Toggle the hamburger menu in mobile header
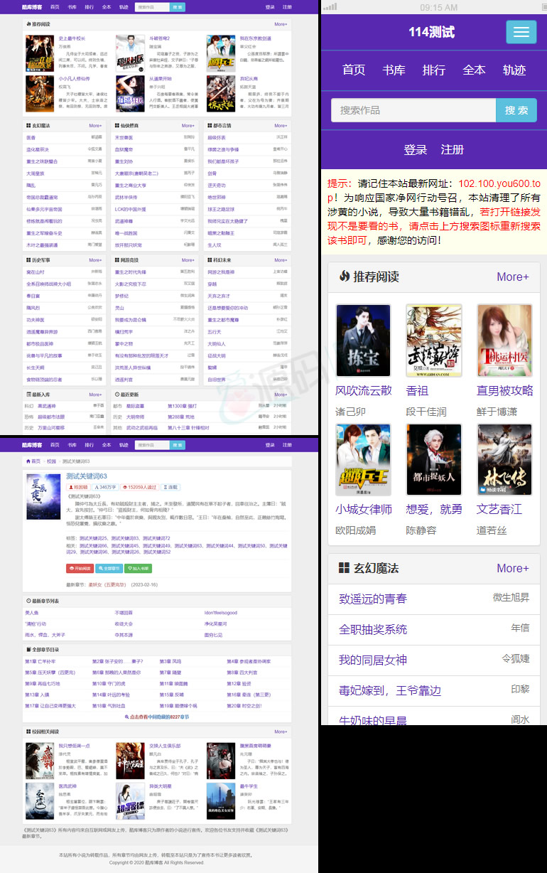This screenshot has height=873, width=547. pyautogui.click(x=521, y=32)
